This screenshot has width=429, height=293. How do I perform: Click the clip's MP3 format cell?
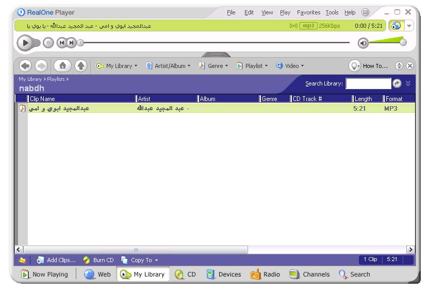[x=391, y=109]
